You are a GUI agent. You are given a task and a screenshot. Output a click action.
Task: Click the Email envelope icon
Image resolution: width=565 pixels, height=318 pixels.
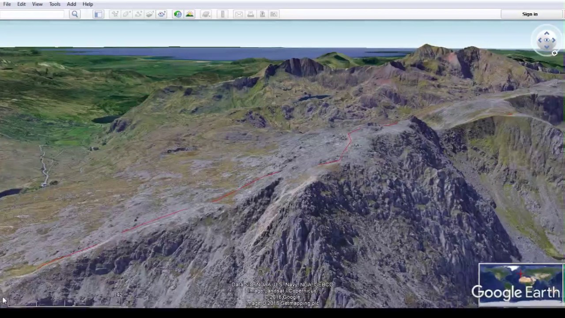tap(239, 14)
